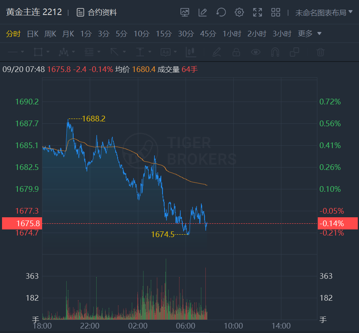Click the current price label 1675.8
The height and width of the screenshot is (333, 359).
tap(21, 223)
